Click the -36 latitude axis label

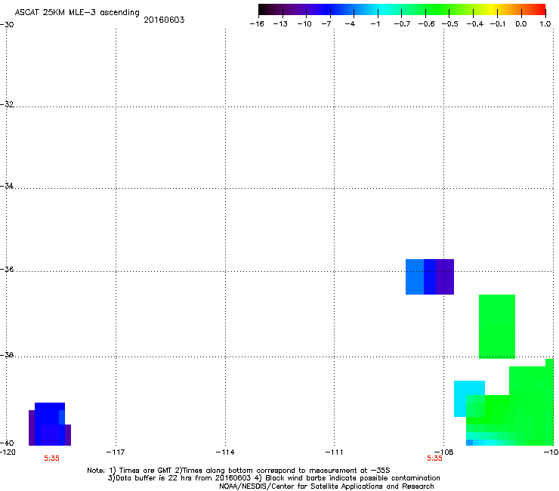click(7, 269)
